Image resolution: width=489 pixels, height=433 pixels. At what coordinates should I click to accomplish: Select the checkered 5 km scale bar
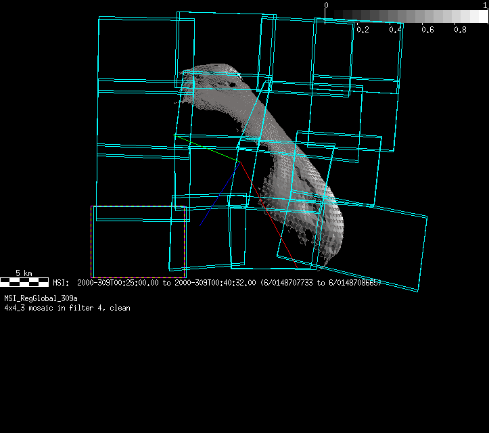24,282
